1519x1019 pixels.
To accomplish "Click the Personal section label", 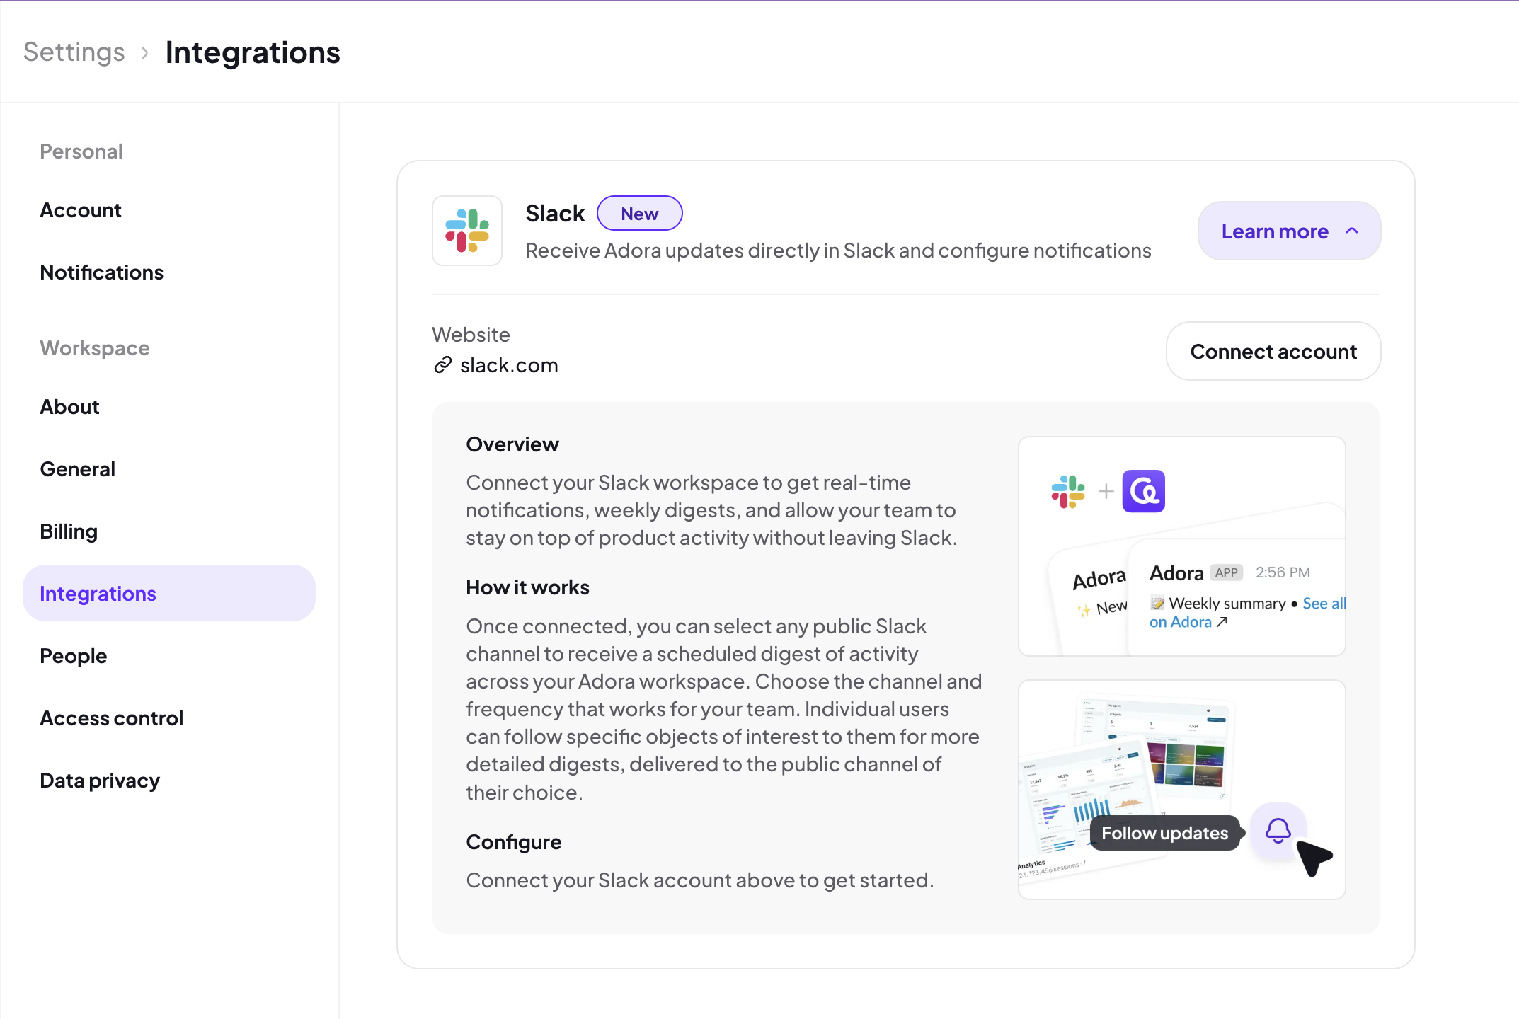I will tap(81, 151).
